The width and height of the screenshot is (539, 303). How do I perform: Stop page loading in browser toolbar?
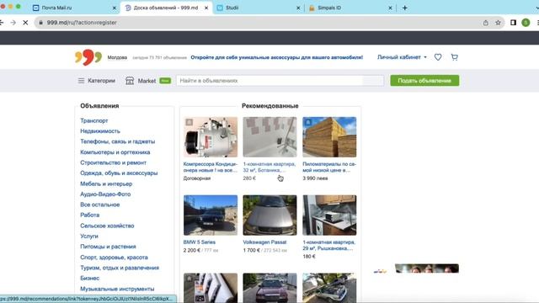(25, 23)
